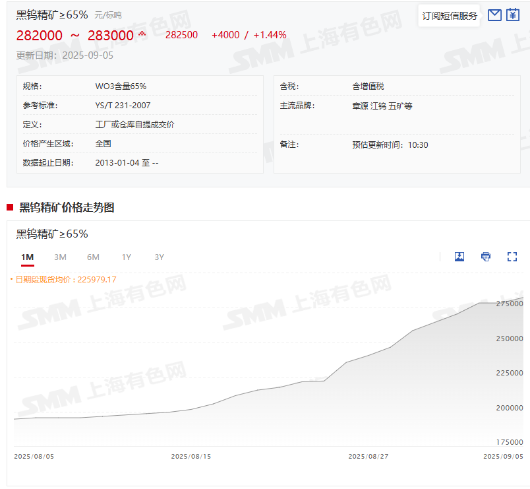Viewport: 530px width, 489px height.
Task: Select the 1M time range tab
Action: pos(27,257)
